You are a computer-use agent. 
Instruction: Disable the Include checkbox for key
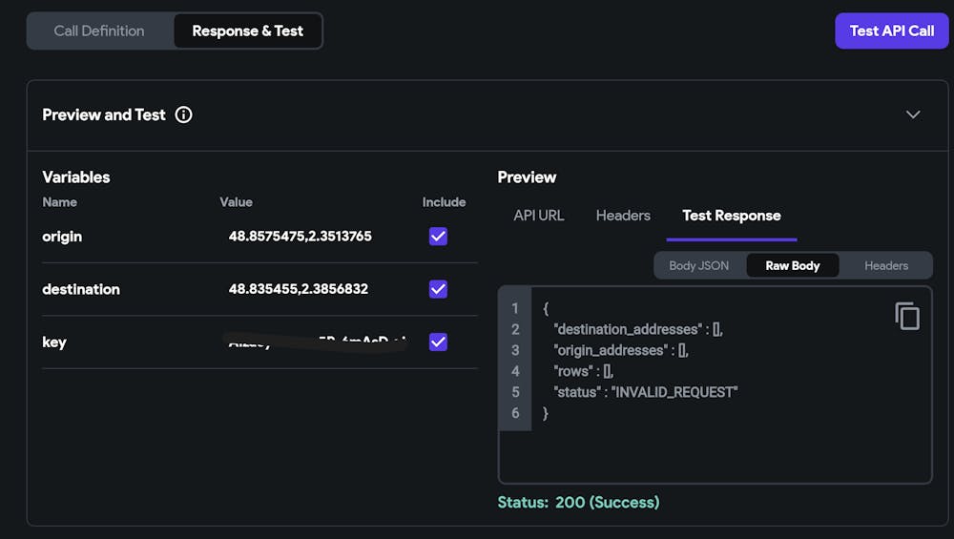coord(438,342)
